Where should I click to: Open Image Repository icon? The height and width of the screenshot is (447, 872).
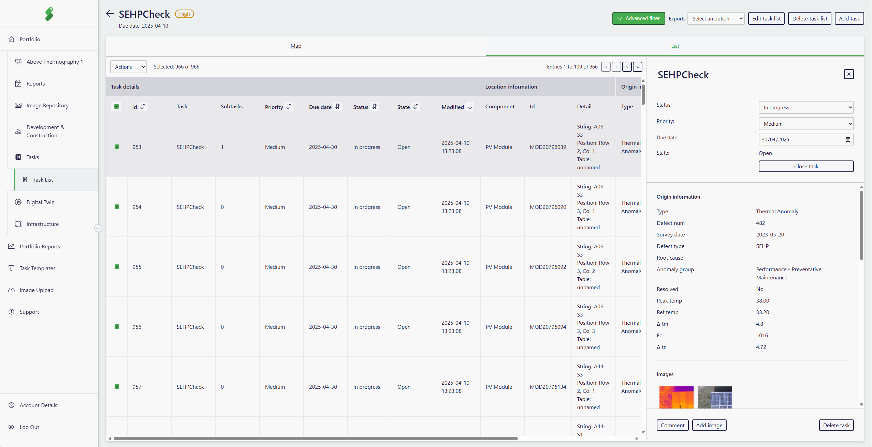(18, 105)
